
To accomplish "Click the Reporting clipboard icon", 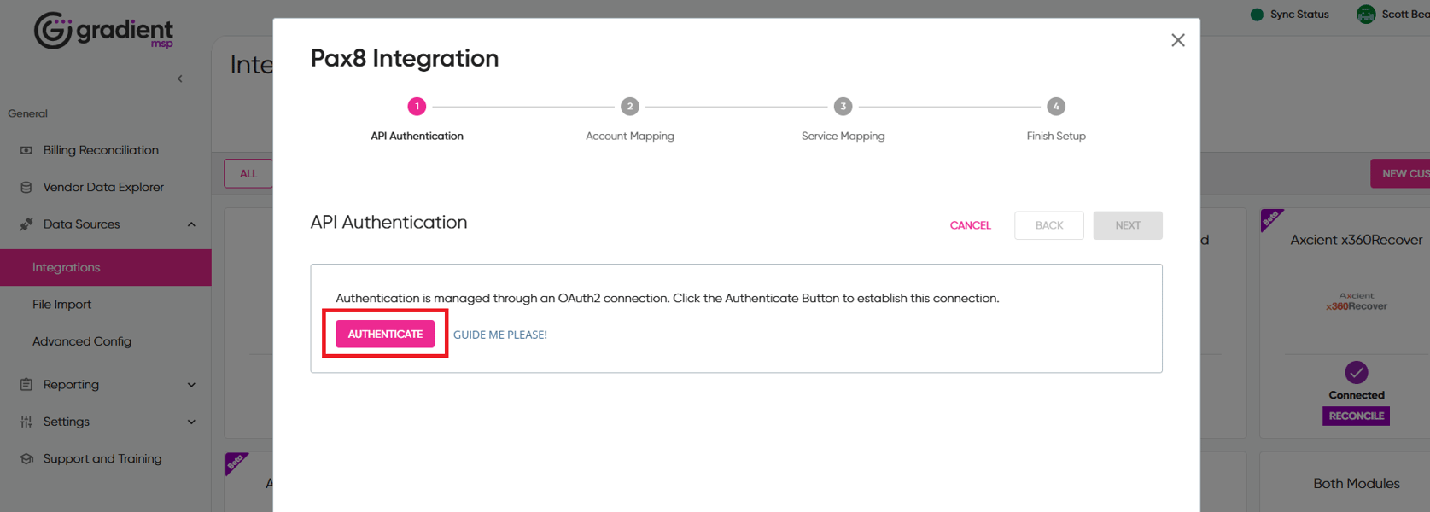I will tap(26, 385).
